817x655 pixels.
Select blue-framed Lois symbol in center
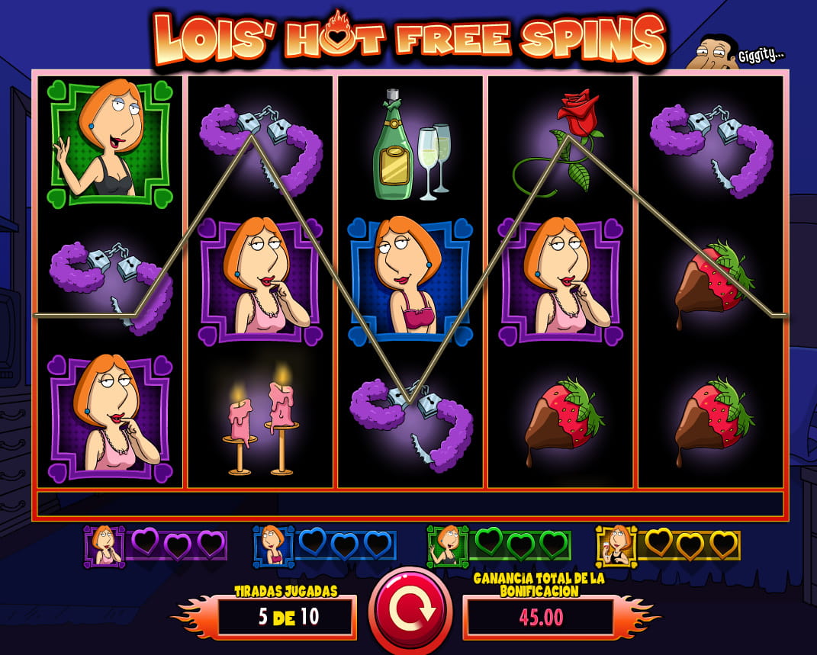(x=410, y=281)
